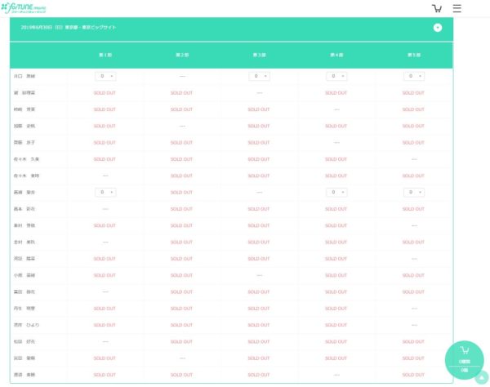The image size is (490, 387).
Task: Select member name 加藤 史帆
Action: point(24,127)
